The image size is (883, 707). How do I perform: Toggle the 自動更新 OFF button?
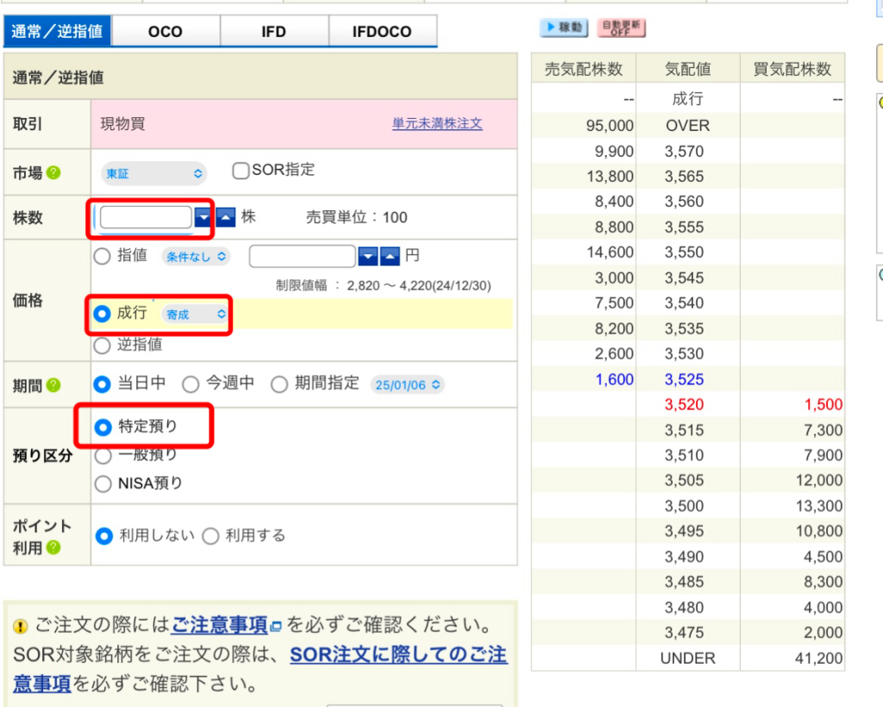621,28
